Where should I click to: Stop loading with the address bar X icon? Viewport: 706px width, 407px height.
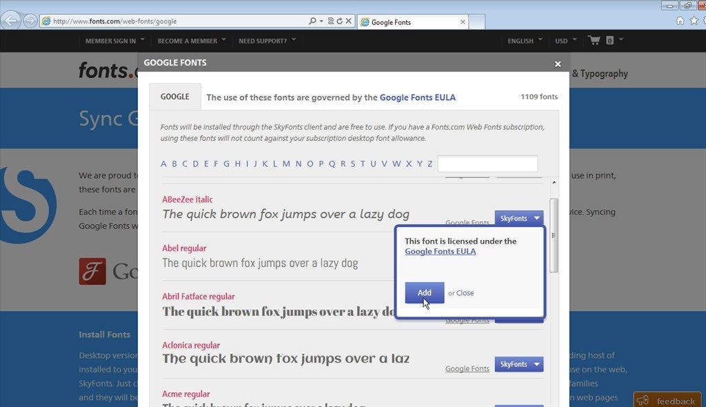pyautogui.click(x=348, y=21)
